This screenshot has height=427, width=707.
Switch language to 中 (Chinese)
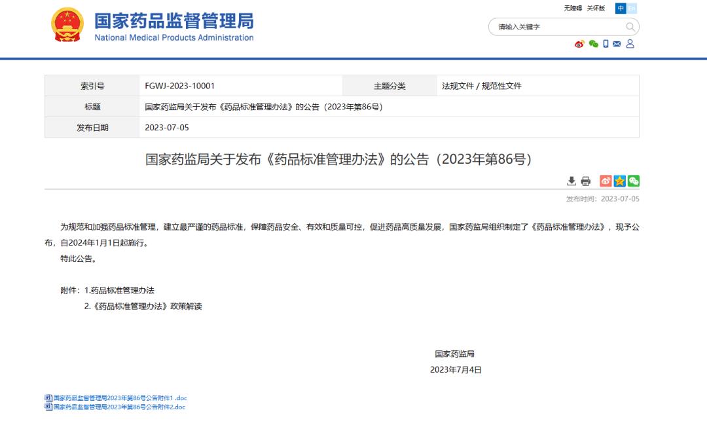(621, 9)
